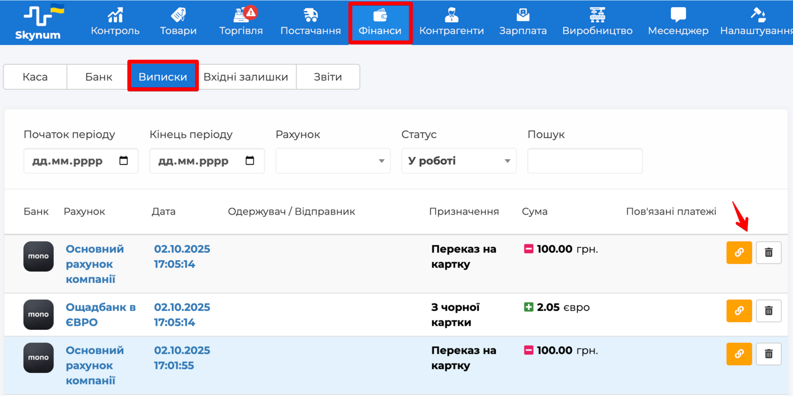Open Ощадбанк в ЄВРО account link
The image size is (793, 396).
pyautogui.click(x=100, y=315)
